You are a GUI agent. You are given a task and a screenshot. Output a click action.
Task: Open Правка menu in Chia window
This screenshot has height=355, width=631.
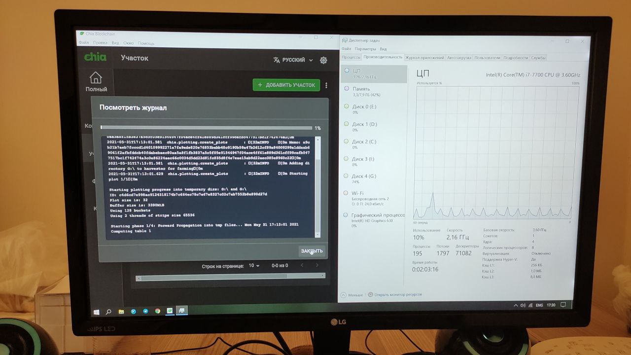(100, 43)
